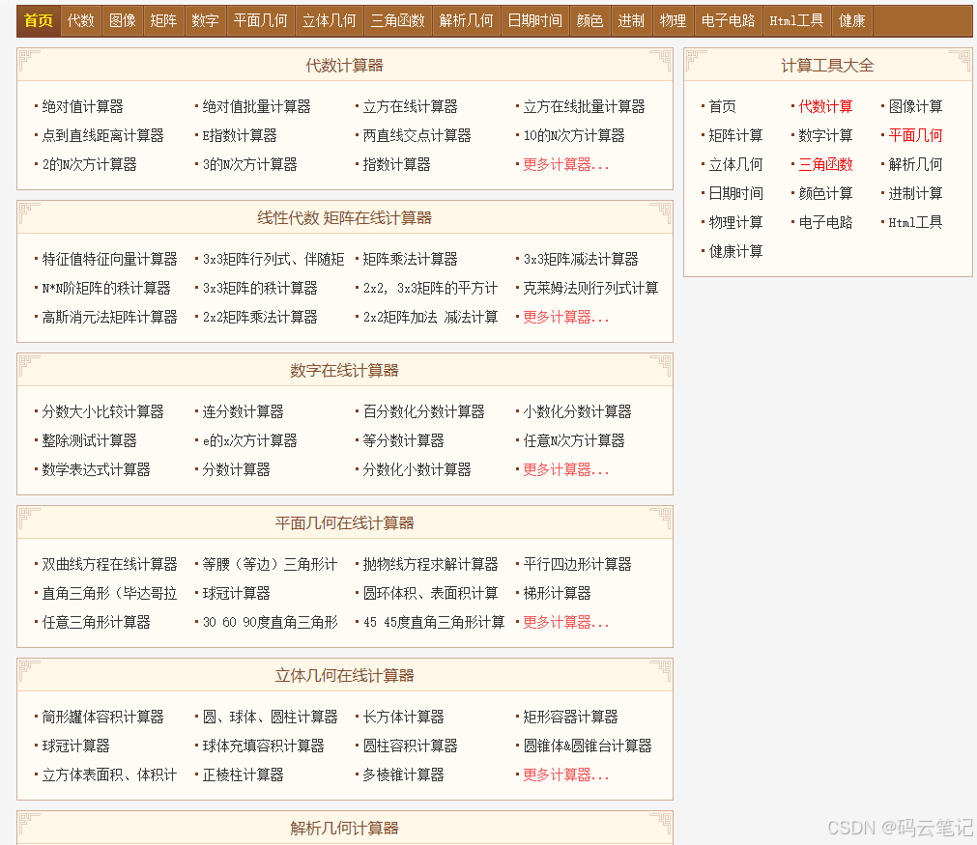Image resolution: width=977 pixels, height=845 pixels.
Task: Click red 三角函数 in sidebar
Action: click(825, 165)
